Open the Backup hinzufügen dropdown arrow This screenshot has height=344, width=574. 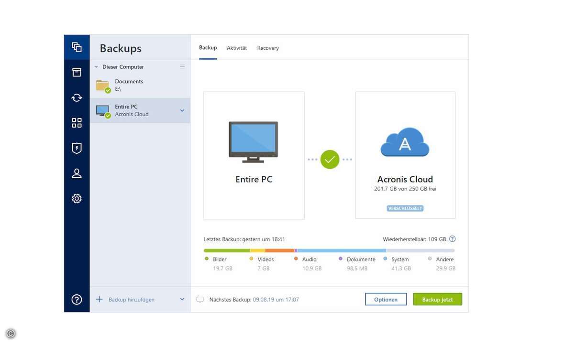click(182, 300)
